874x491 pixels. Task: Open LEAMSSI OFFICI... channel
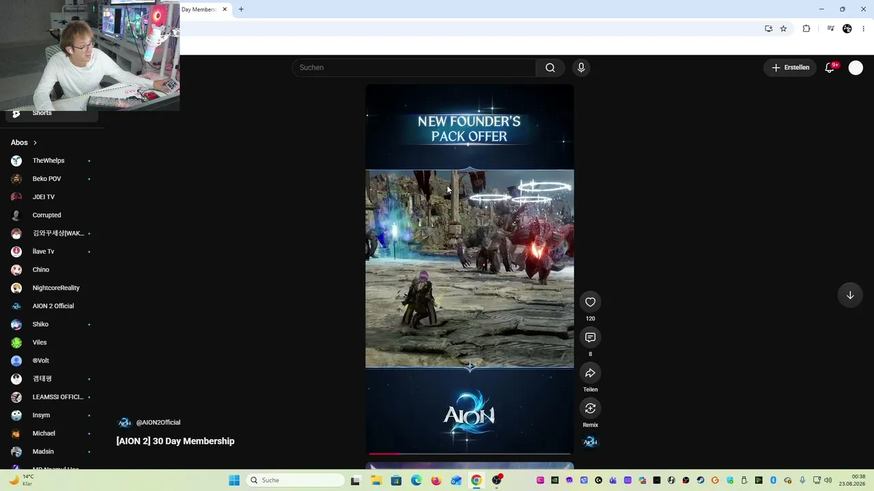click(x=52, y=397)
